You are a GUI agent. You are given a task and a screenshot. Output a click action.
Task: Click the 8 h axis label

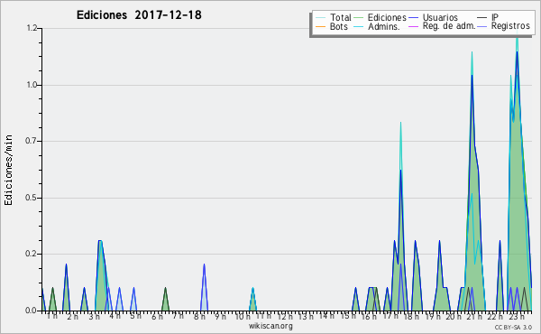coord(199,316)
